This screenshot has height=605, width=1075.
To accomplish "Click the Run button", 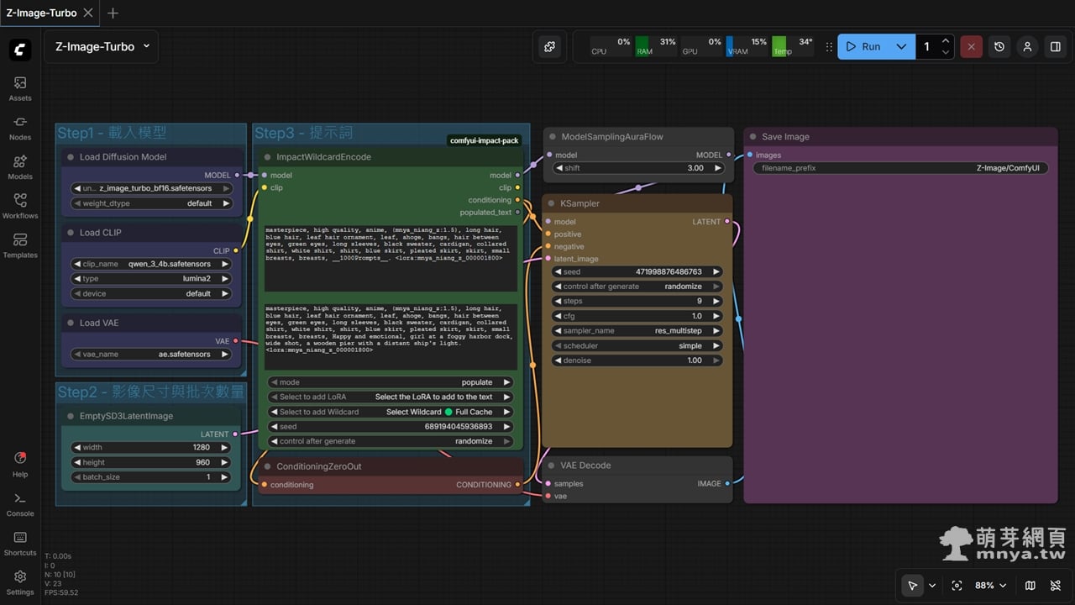I will click(863, 47).
